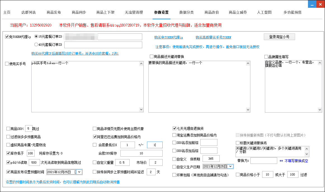Image resolution: width=325 pixels, height=192 pixels.
Task: Switch to the 商品发布 tab
Action: tap(54, 13)
